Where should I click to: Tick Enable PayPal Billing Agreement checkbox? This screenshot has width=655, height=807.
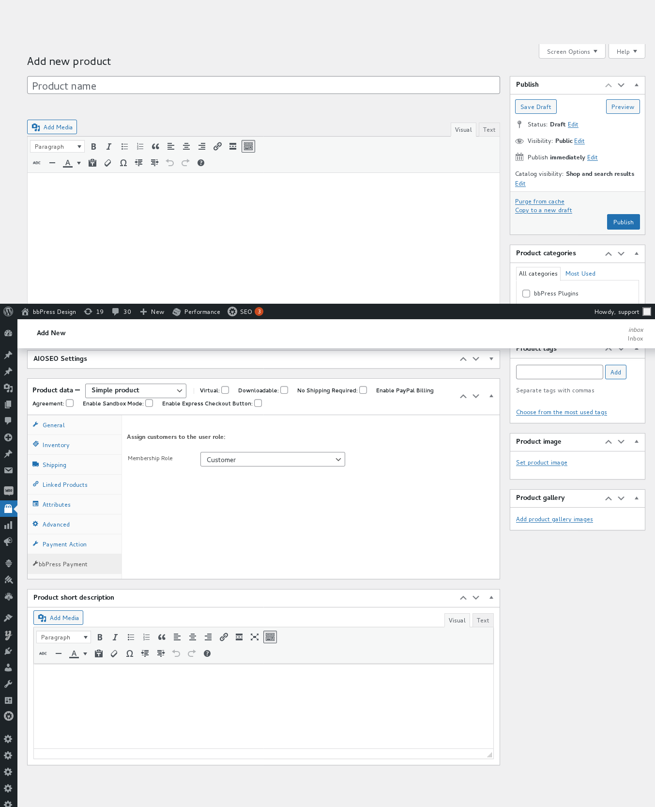[70, 403]
